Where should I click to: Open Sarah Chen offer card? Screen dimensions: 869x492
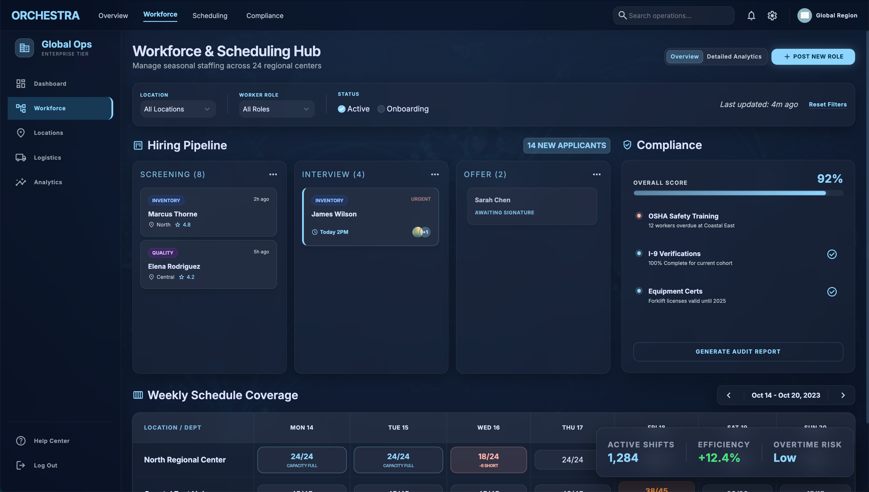(x=532, y=206)
